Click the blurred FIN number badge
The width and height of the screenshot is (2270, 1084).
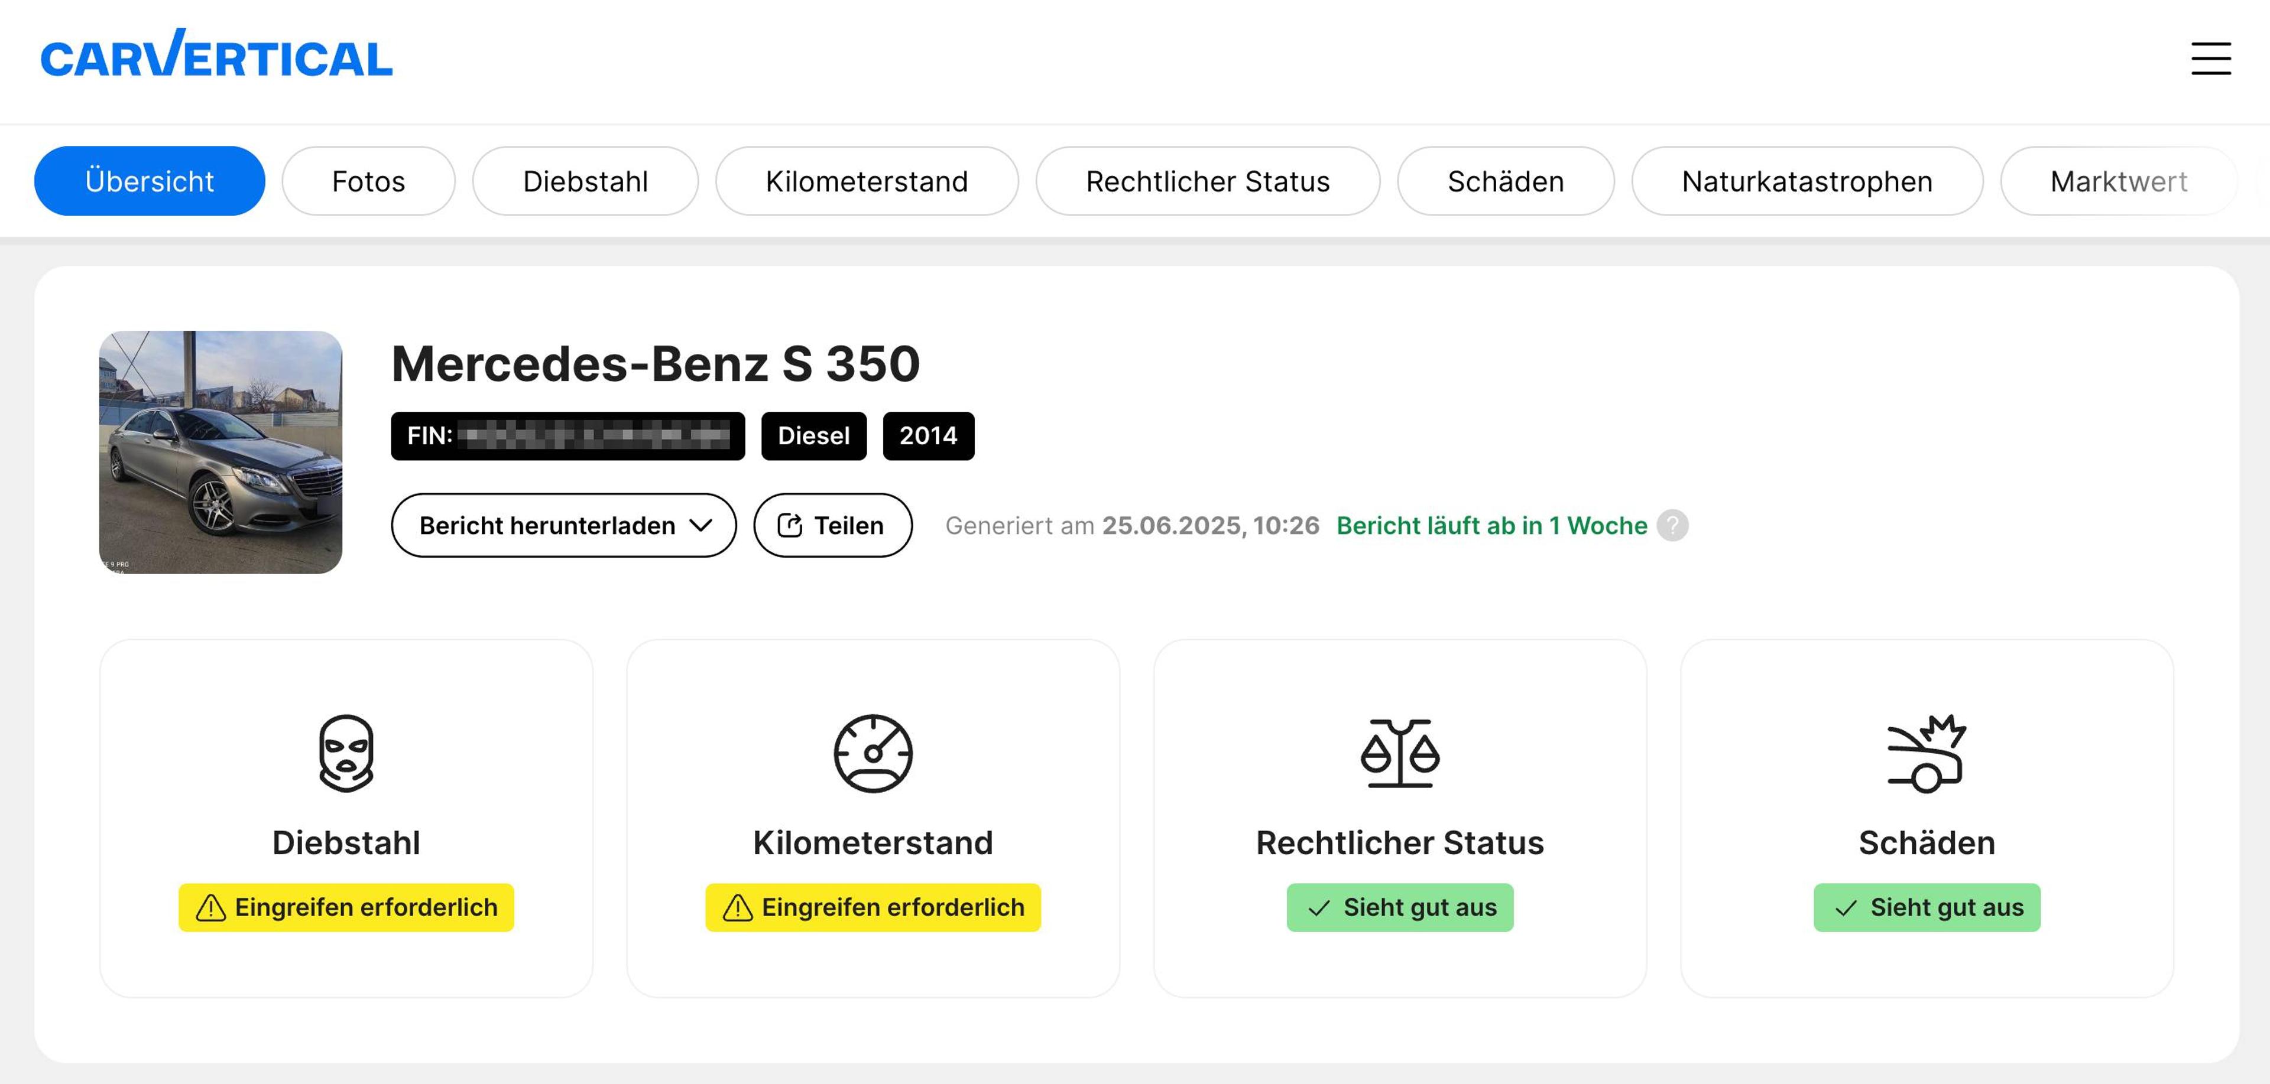[x=567, y=435]
